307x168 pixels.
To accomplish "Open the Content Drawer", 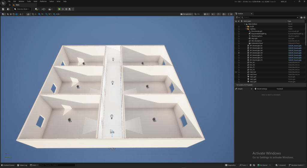I will pos(8,165).
